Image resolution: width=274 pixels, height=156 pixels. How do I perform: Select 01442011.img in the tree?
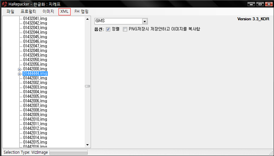point(35,124)
